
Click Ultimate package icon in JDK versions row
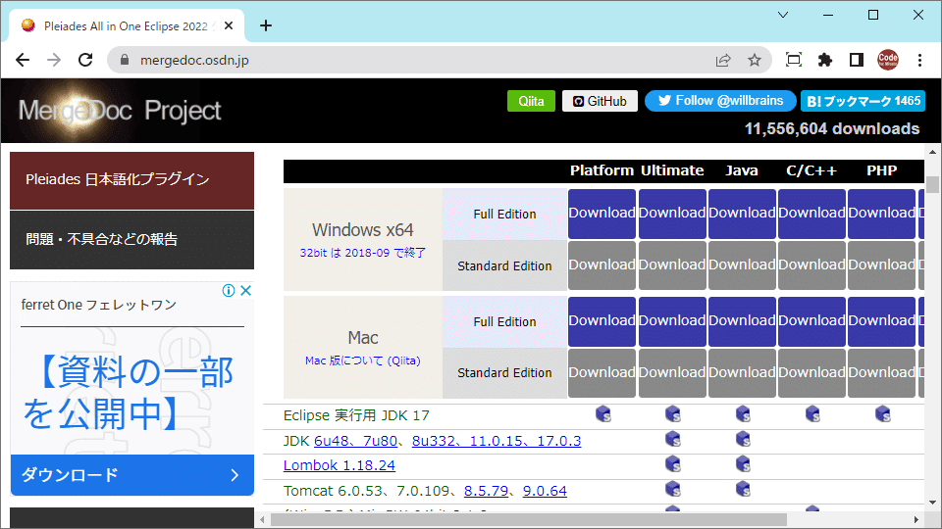click(673, 439)
